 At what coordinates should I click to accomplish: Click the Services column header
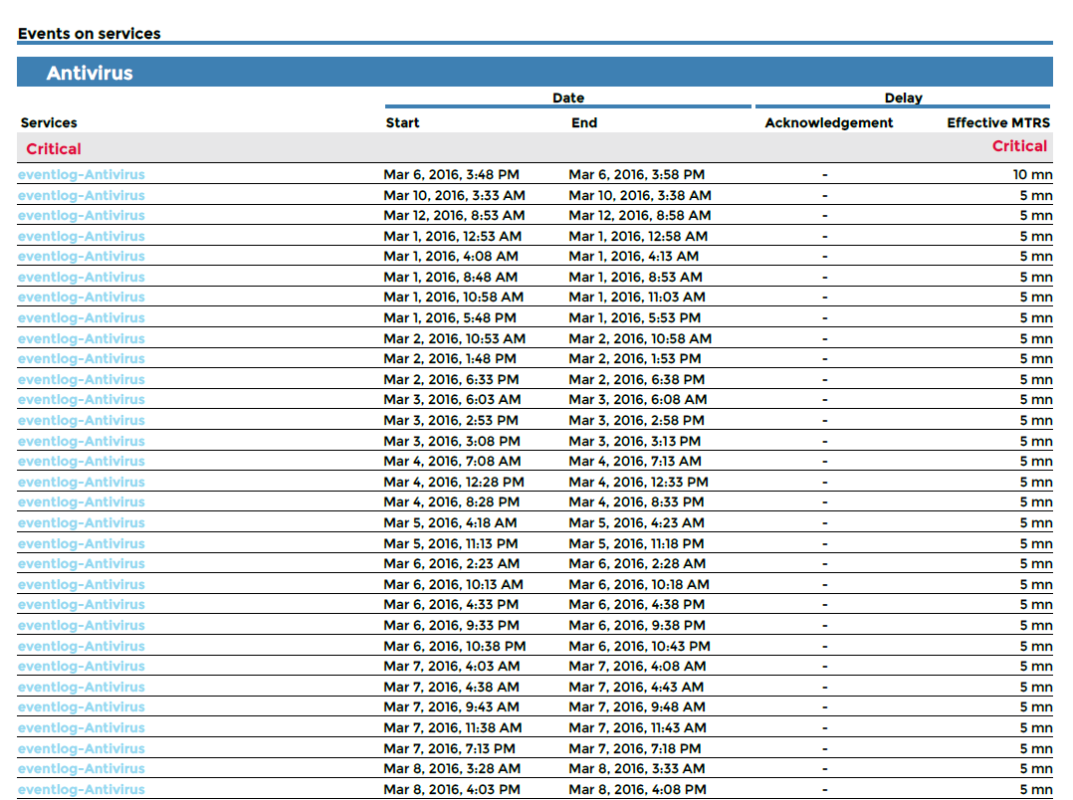(x=49, y=123)
